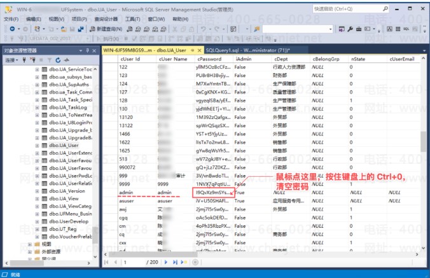Click the XMLA query icon
The image size is (430, 278).
155,29
